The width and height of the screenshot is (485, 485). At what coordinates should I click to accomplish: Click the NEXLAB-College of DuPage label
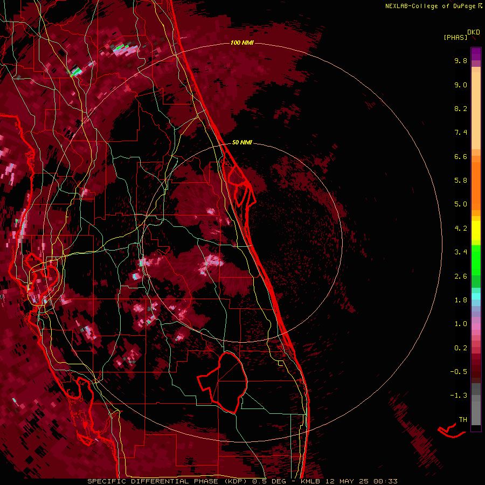pyautogui.click(x=430, y=6)
